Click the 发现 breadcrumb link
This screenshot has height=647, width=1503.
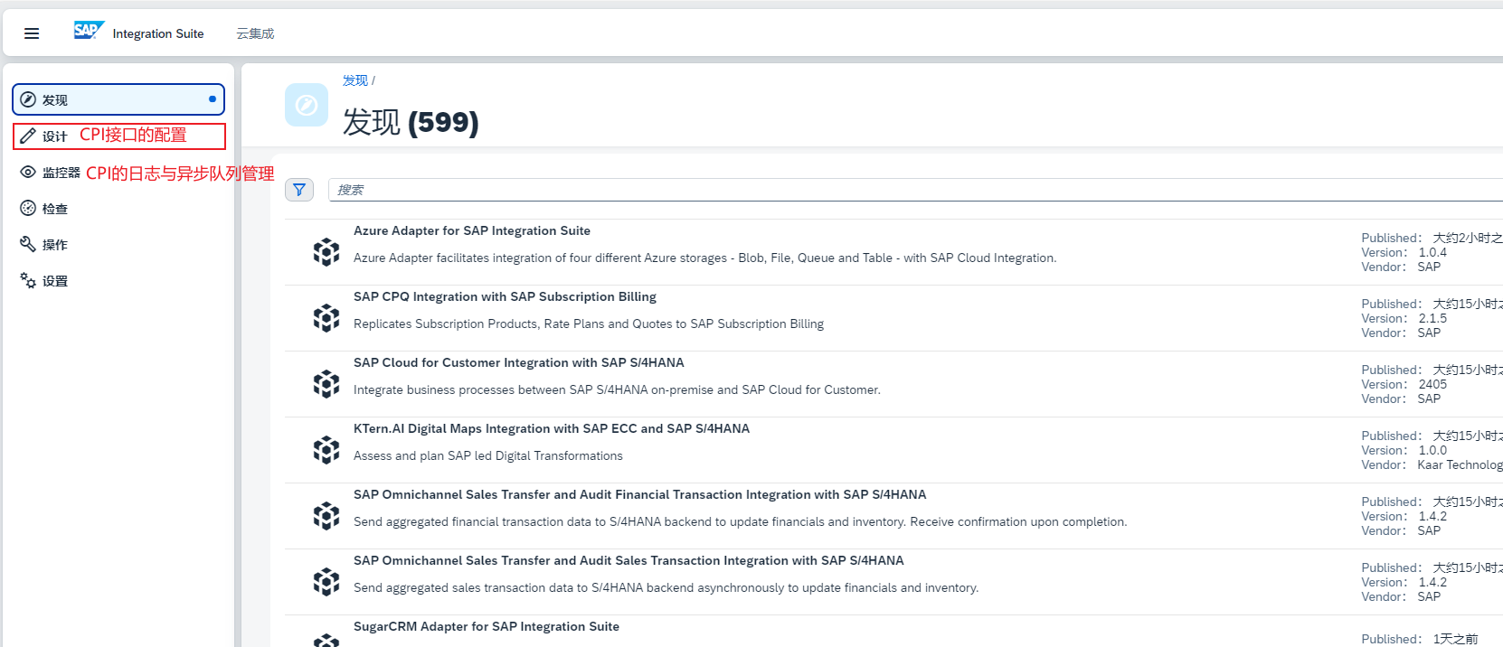[x=354, y=80]
